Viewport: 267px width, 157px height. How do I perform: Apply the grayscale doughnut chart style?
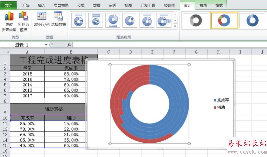tap(196, 20)
